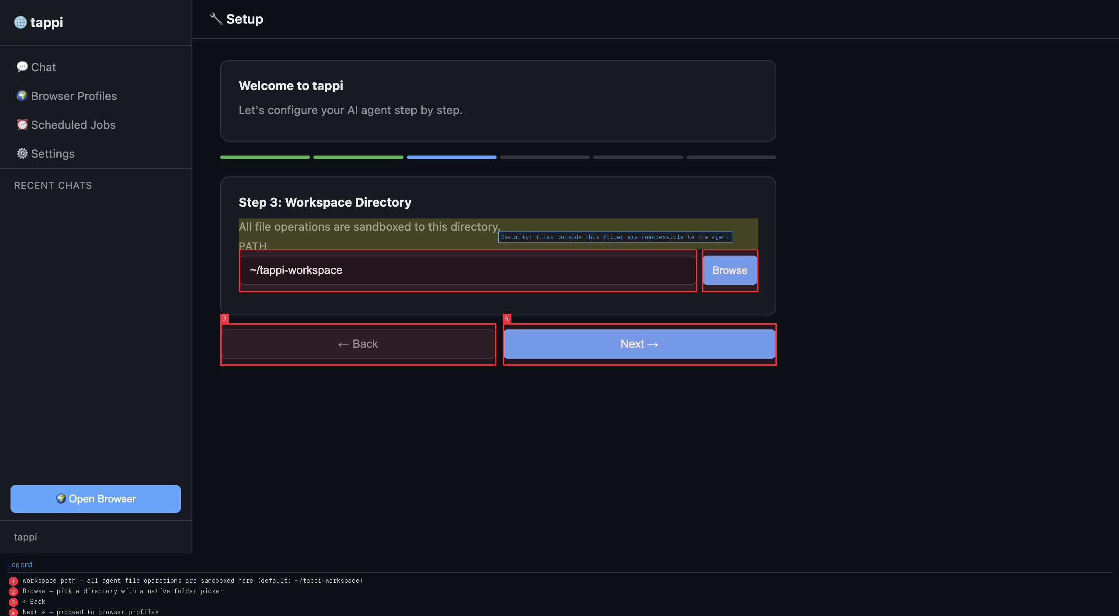Click the Scheduled Jobs alarm clock icon

(x=22, y=125)
